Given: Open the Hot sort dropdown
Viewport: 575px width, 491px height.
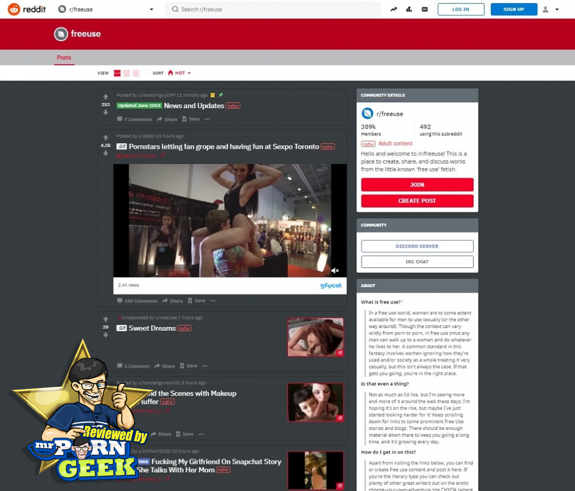Looking at the screenshot, I should [179, 73].
